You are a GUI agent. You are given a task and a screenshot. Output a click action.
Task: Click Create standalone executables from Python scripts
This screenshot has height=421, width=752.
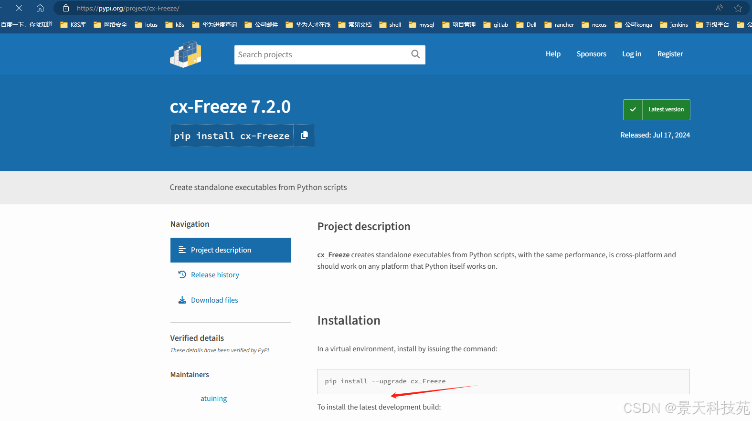click(258, 188)
